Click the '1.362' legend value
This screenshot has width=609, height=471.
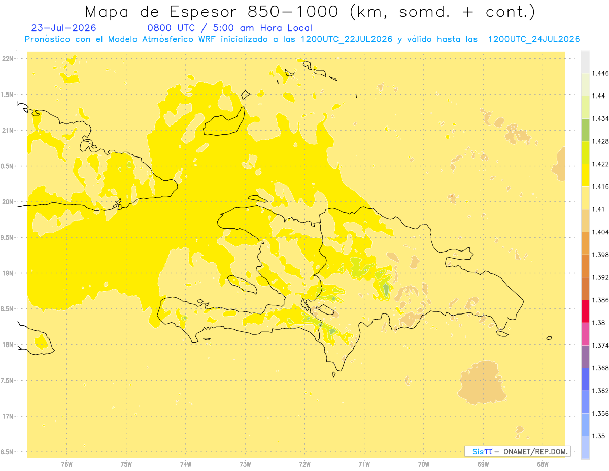click(x=601, y=391)
